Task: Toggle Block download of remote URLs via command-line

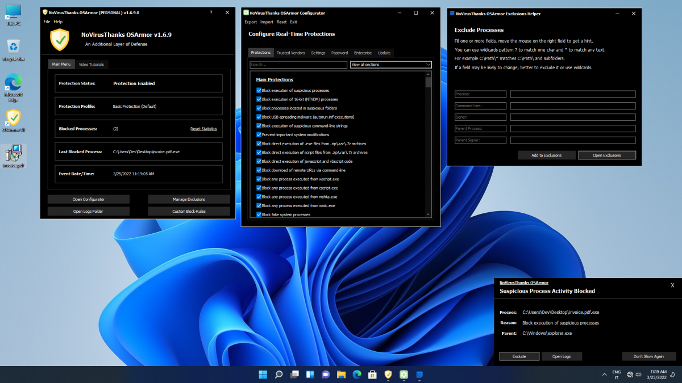Action: pos(259,170)
